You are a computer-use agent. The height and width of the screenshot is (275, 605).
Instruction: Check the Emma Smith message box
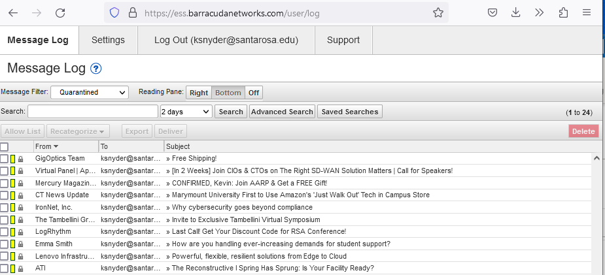click(x=4, y=244)
